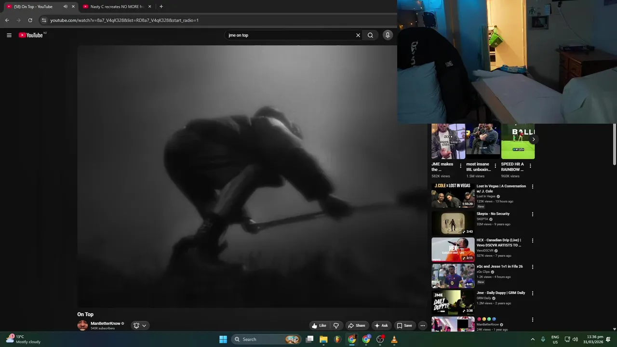
Task: Go to YouTube home via the logo
Action: click(31, 35)
